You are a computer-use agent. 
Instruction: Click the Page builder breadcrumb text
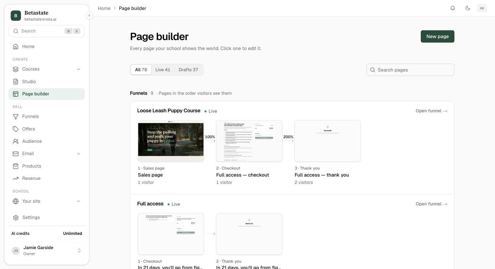coord(133,8)
